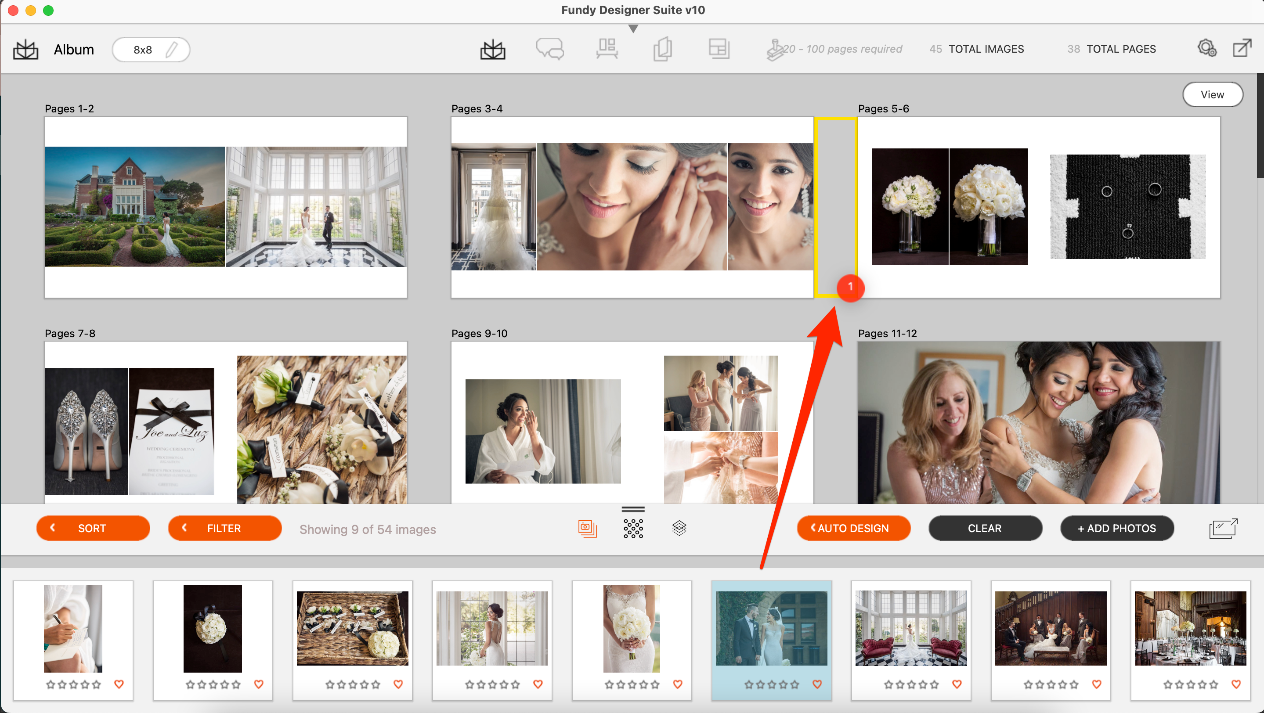The image size is (1264, 713).
Task: Select the bride writing letter thumbnail
Action: pyautogui.click(x=73, y=628)
